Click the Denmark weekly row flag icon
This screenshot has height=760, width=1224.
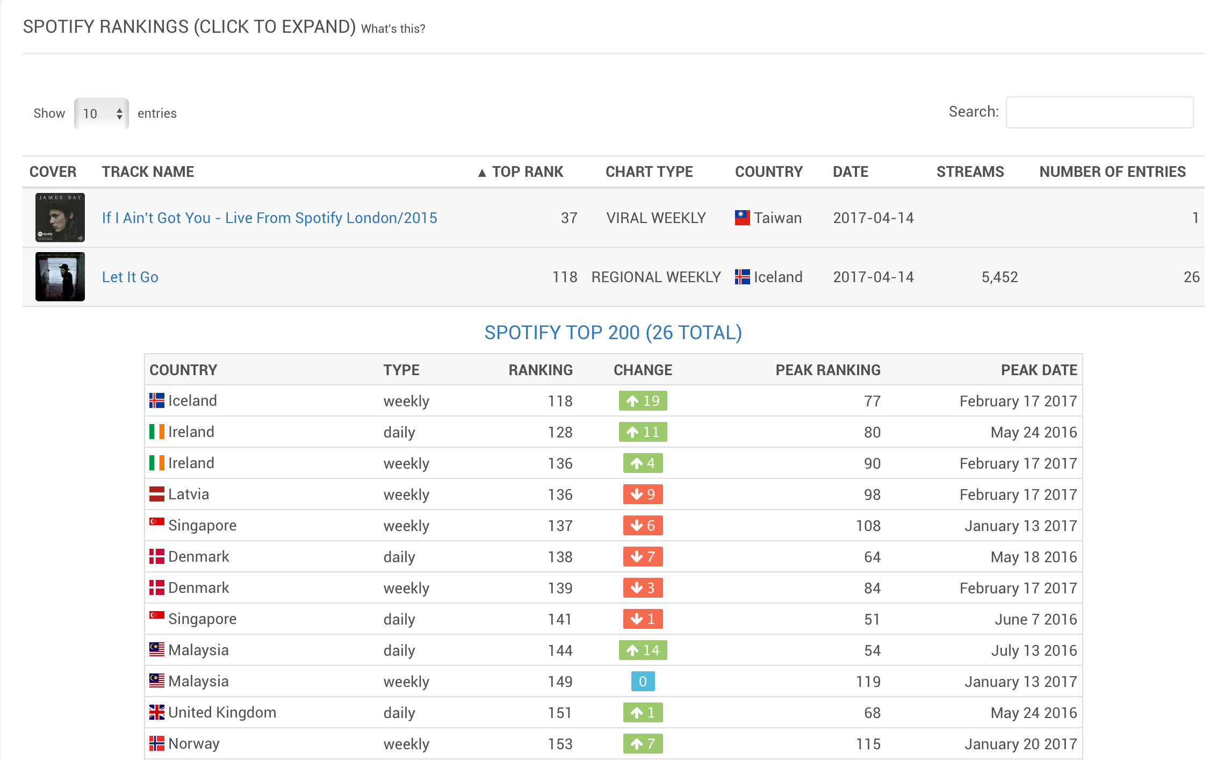pyautogui.click(x=156, y=587)
